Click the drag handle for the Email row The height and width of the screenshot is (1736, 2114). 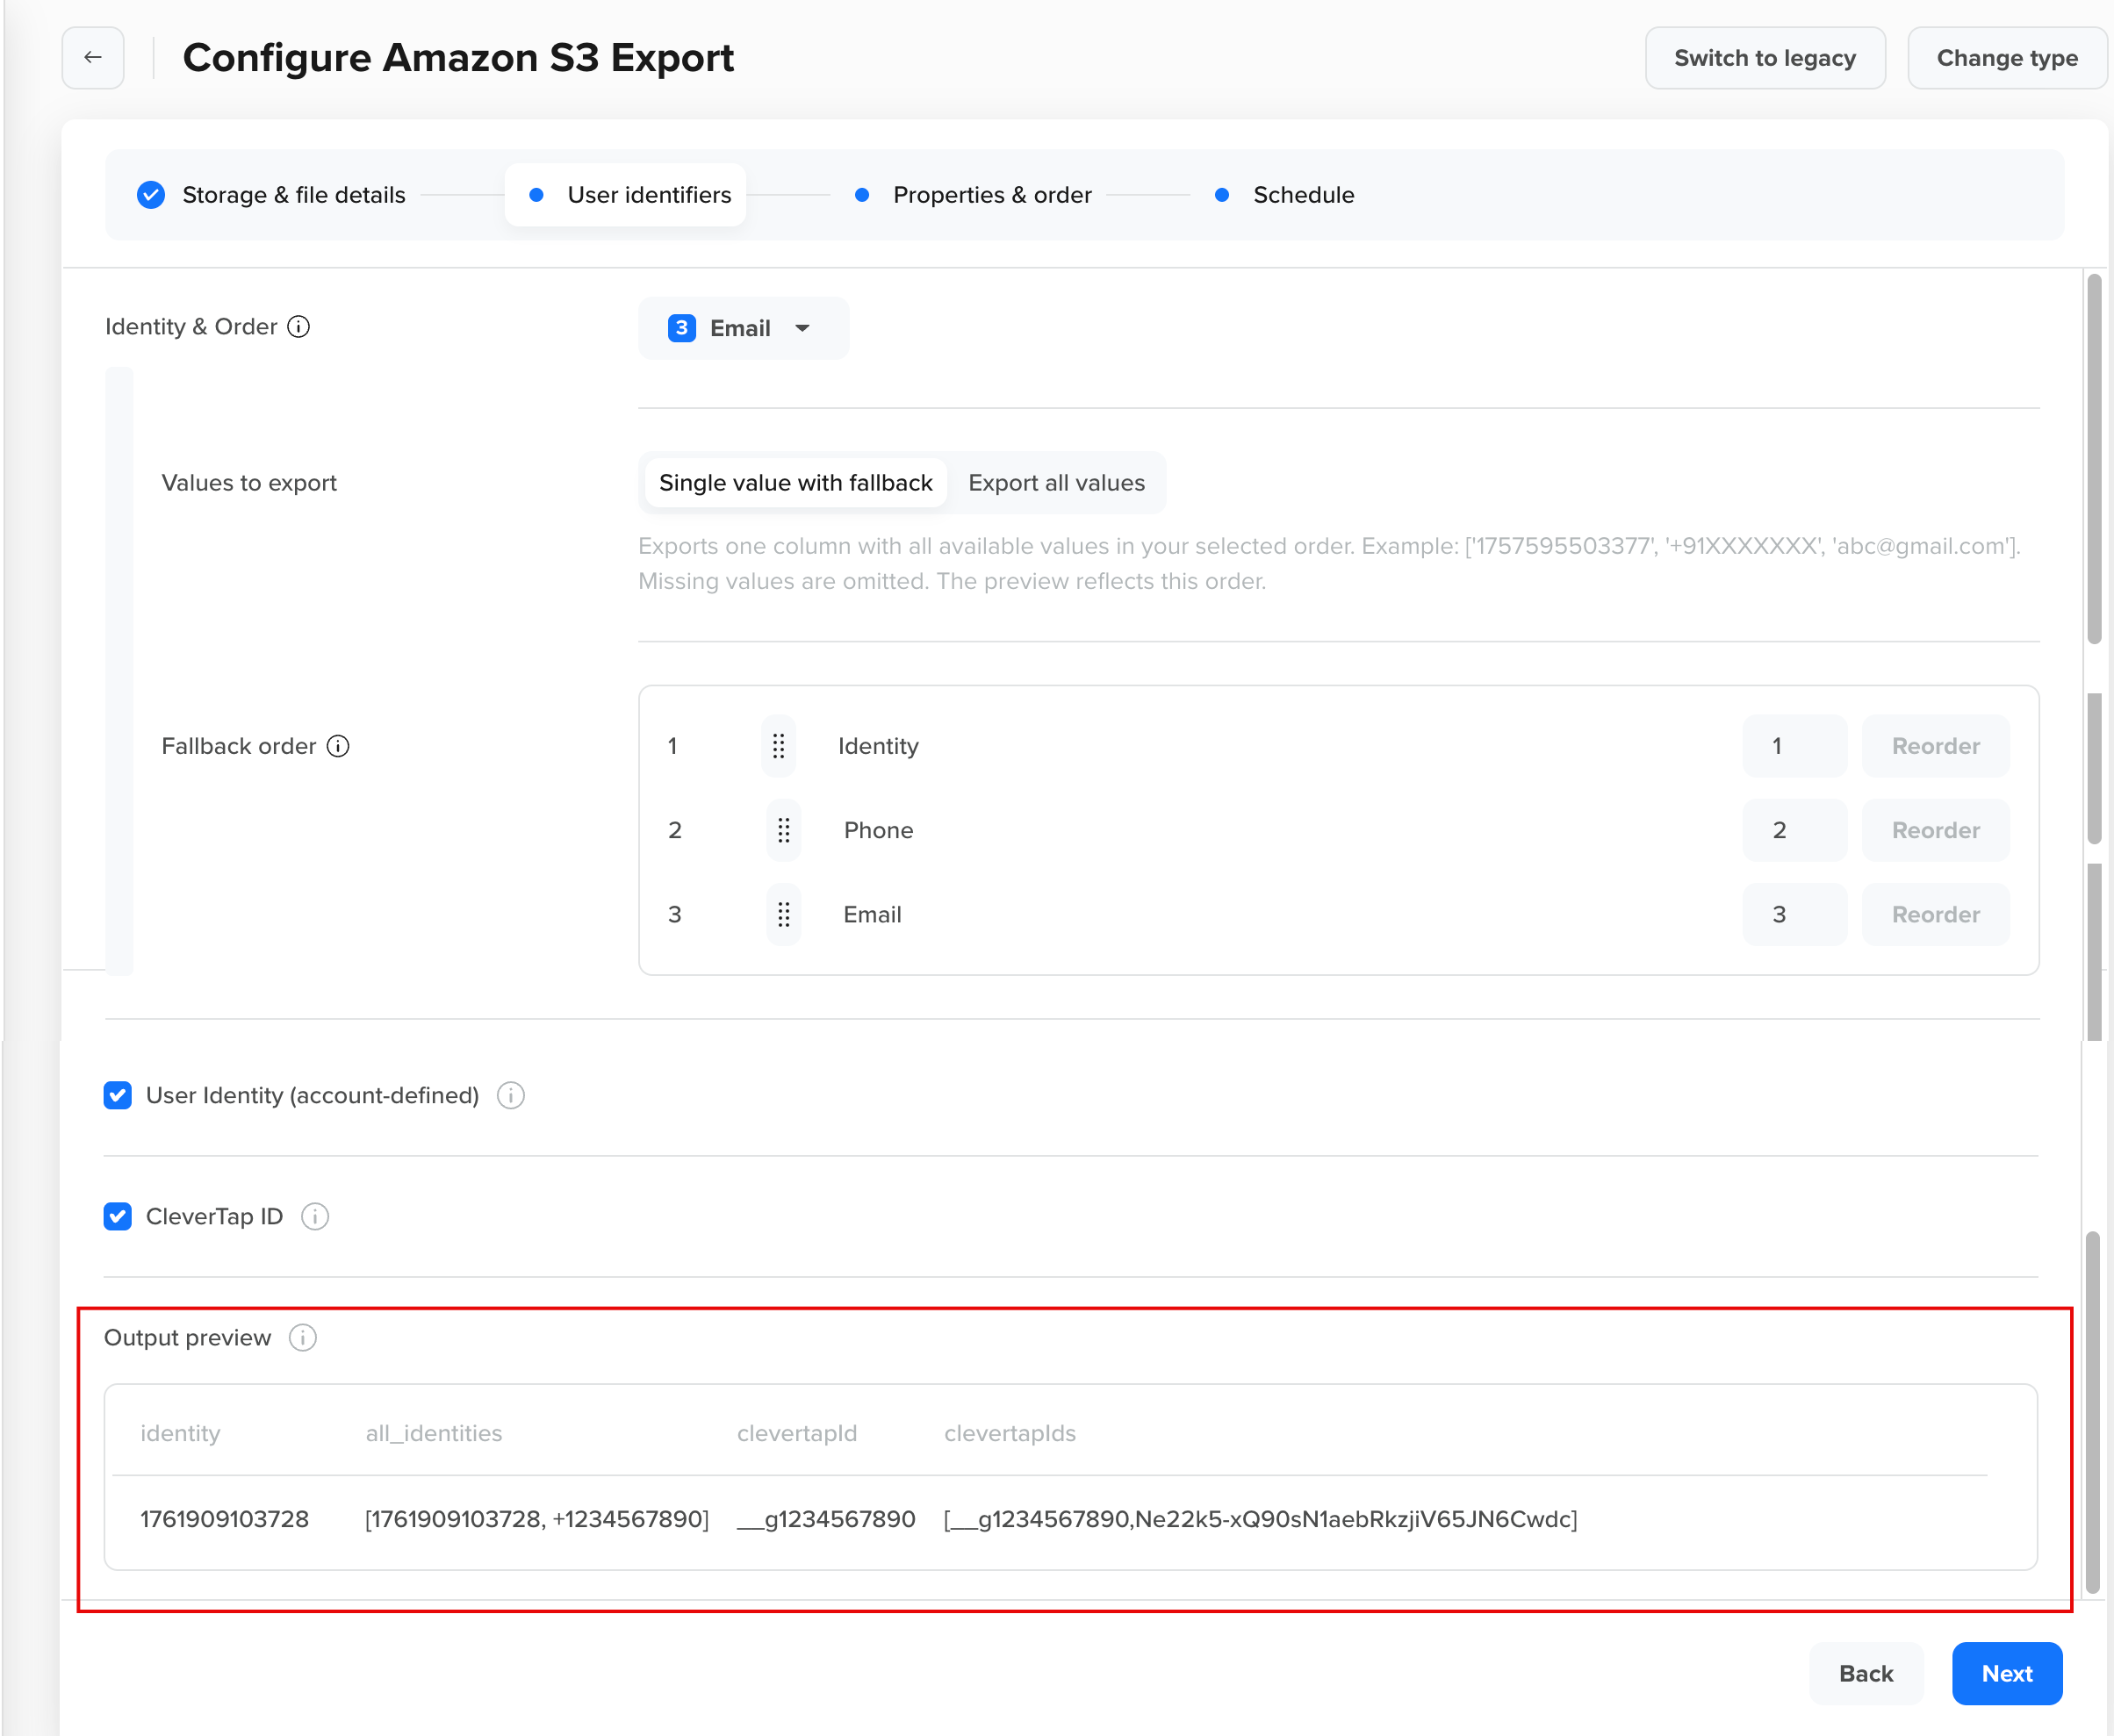pyautogui.click(x=783, y=914)
